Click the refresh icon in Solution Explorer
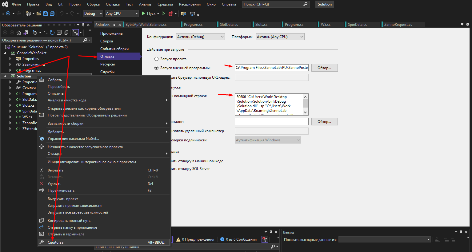 52,33
